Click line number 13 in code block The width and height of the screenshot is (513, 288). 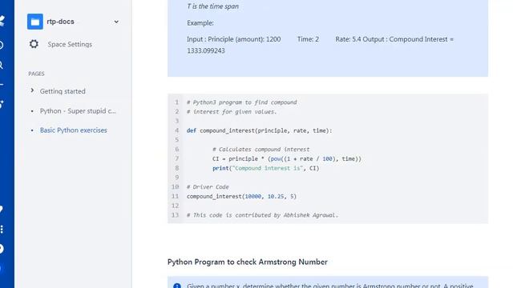coord(175,215)
